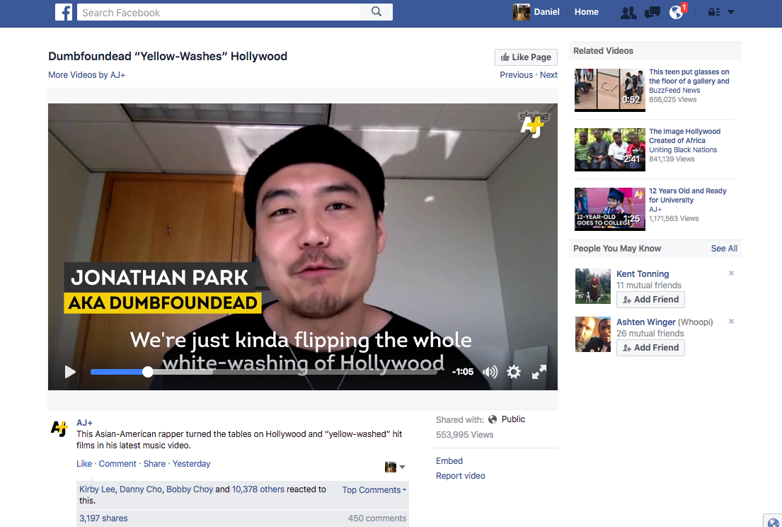Open the friend requests icon
This screenshot has height=527, width=782.
click(628, 13)
